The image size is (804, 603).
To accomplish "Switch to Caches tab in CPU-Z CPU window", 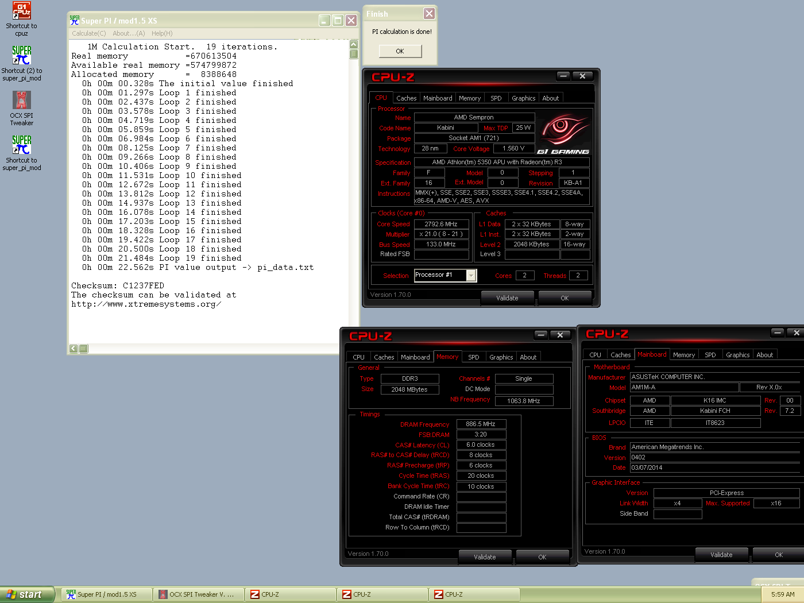I will point(407,98).
